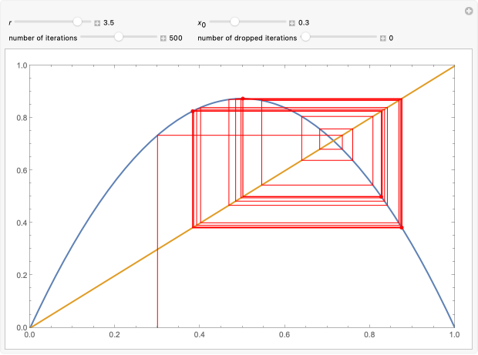
Task: Click the x-axis tick label 0.6
Action: (284, 336)
